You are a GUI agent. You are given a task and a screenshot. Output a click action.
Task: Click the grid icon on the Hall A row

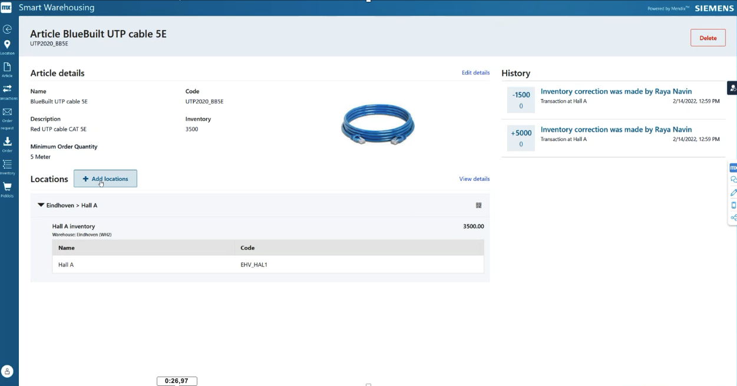click(x=479, y=205)
